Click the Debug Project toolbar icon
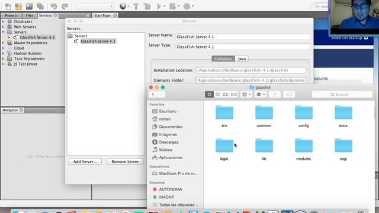Screen dimensions: 379x213 [172, 7]
